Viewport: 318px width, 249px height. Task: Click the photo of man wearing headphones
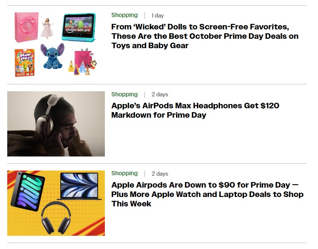(56, 124)
